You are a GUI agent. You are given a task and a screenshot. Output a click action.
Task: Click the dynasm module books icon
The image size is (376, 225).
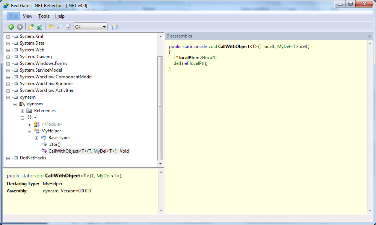(22, 104)
